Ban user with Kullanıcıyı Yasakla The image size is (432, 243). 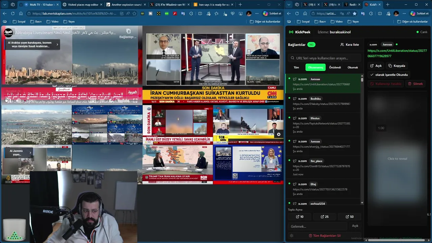tap(386, 84)
